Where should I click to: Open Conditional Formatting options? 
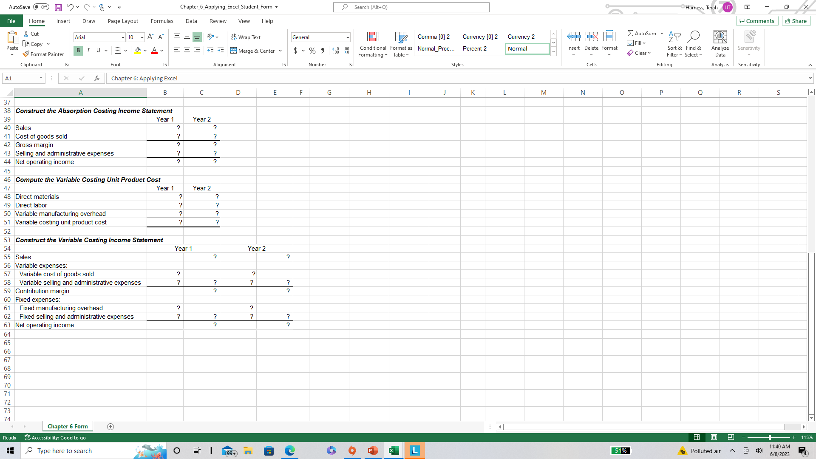click(373, 44)
